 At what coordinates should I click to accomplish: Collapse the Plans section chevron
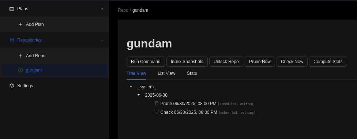[102, 9]
